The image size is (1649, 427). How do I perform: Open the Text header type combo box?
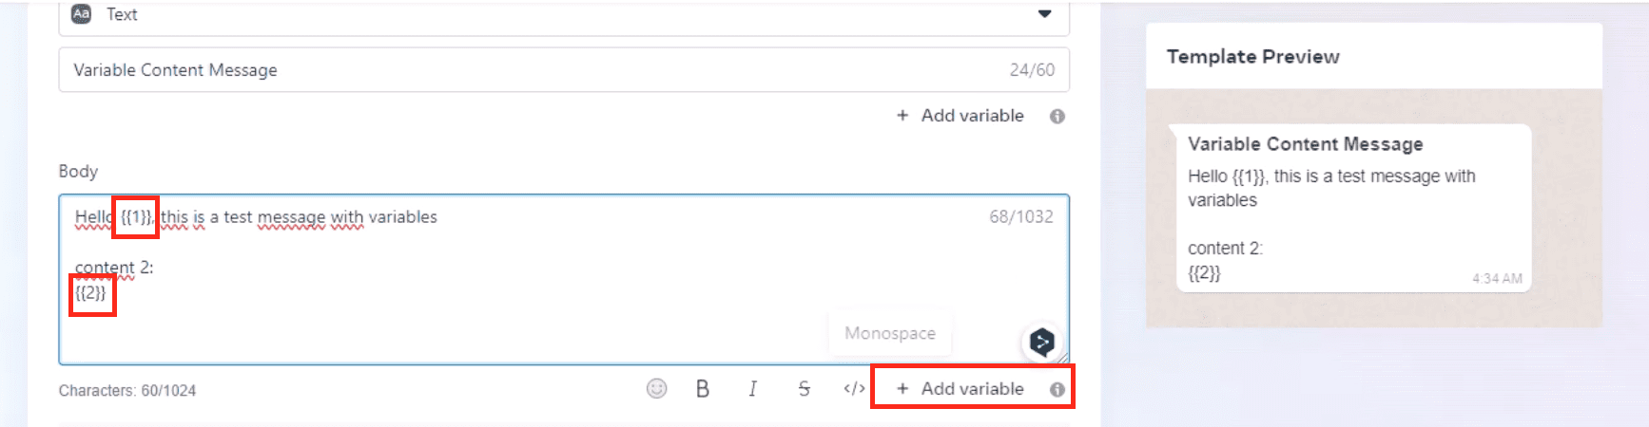[563, 15]
